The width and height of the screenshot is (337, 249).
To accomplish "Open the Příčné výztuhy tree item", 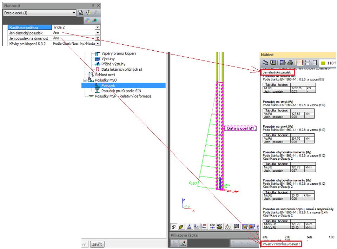I will click(x=113, y=64).
